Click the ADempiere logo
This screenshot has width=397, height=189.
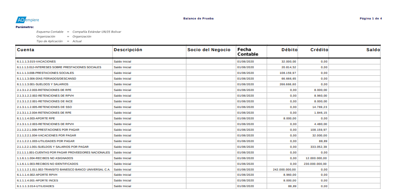pyautogui.click(x=28, y=20)
